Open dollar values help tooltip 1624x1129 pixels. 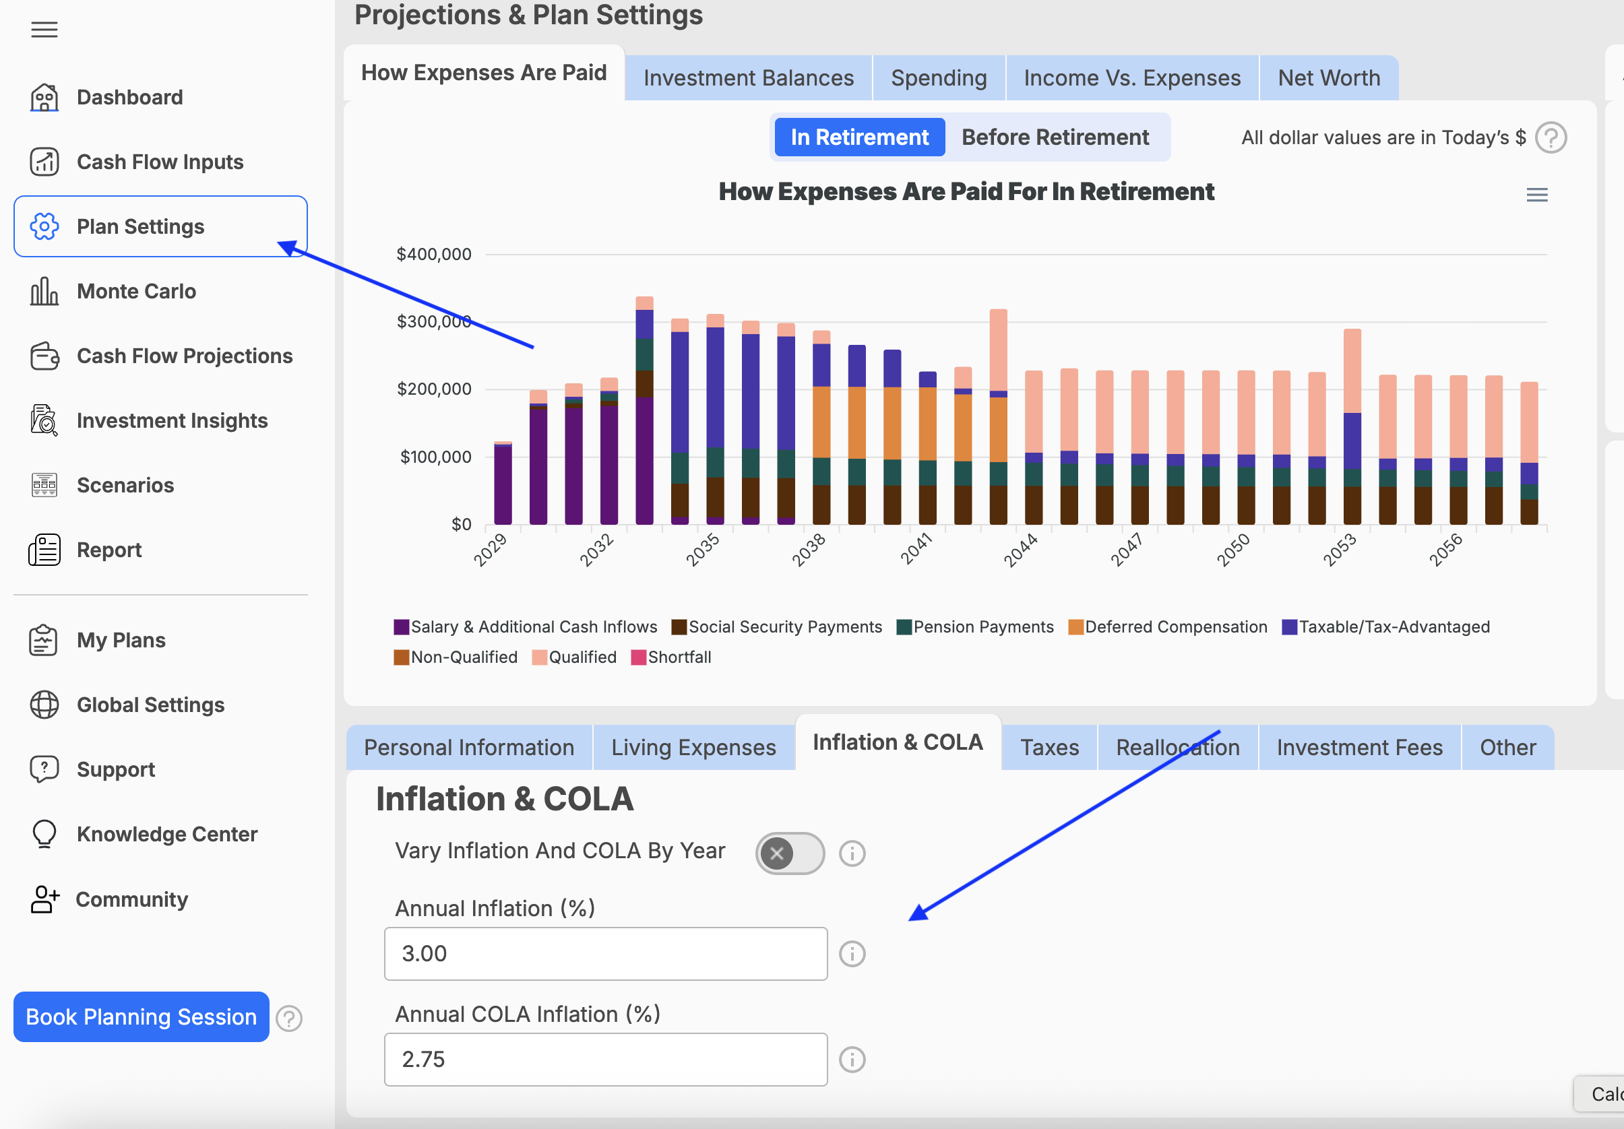point(1551,138)
